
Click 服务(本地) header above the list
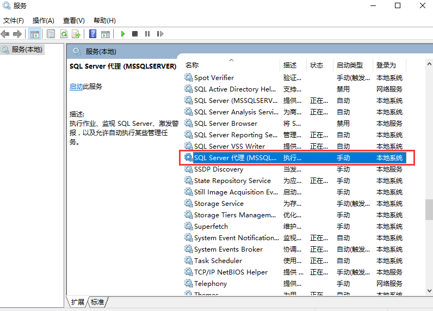click(x=101, y=52)
